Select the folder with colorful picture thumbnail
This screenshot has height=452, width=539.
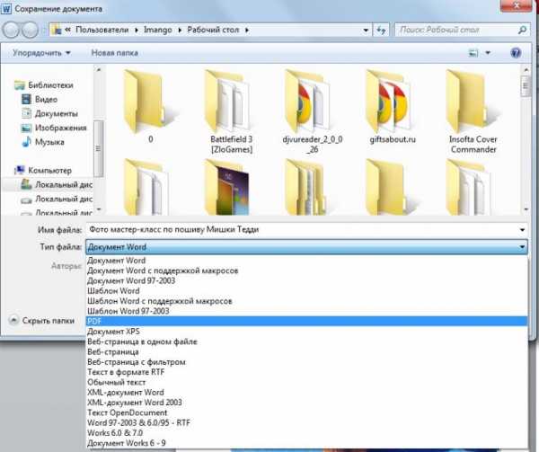(x=227, y=187)
